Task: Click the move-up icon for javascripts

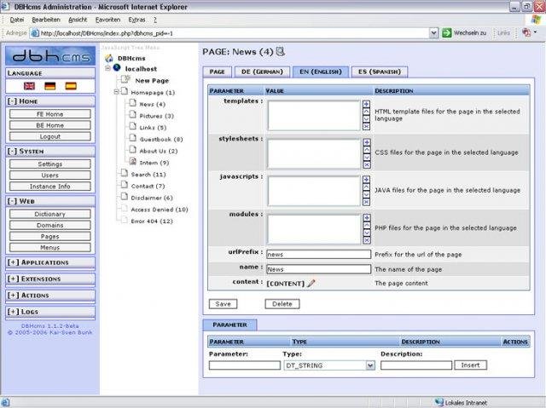Action: click(x=366, y=187)
